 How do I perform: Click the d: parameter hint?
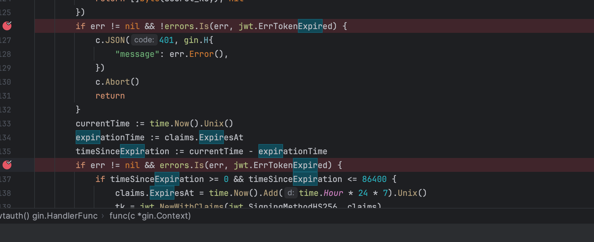coord(291,193)
